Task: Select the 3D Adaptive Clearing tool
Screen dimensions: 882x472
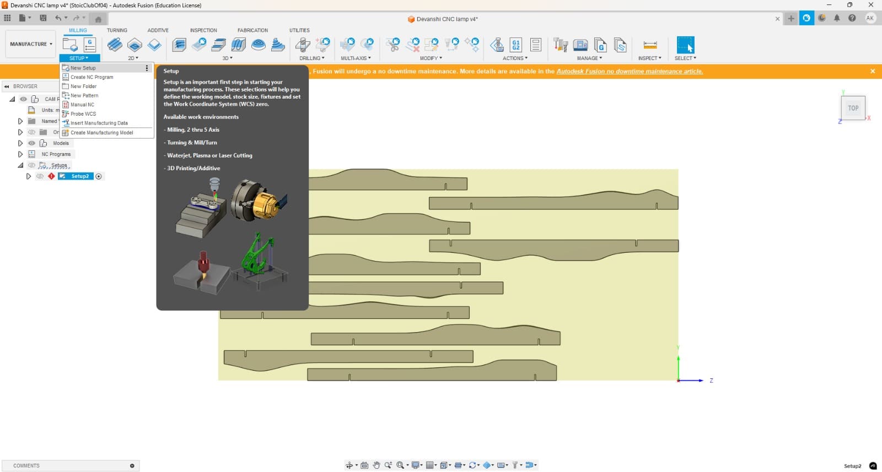Action: (x=179, y=45)
